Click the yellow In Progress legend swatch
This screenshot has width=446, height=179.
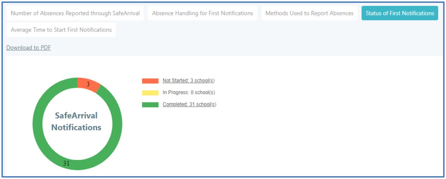click(x=150, y=93)
